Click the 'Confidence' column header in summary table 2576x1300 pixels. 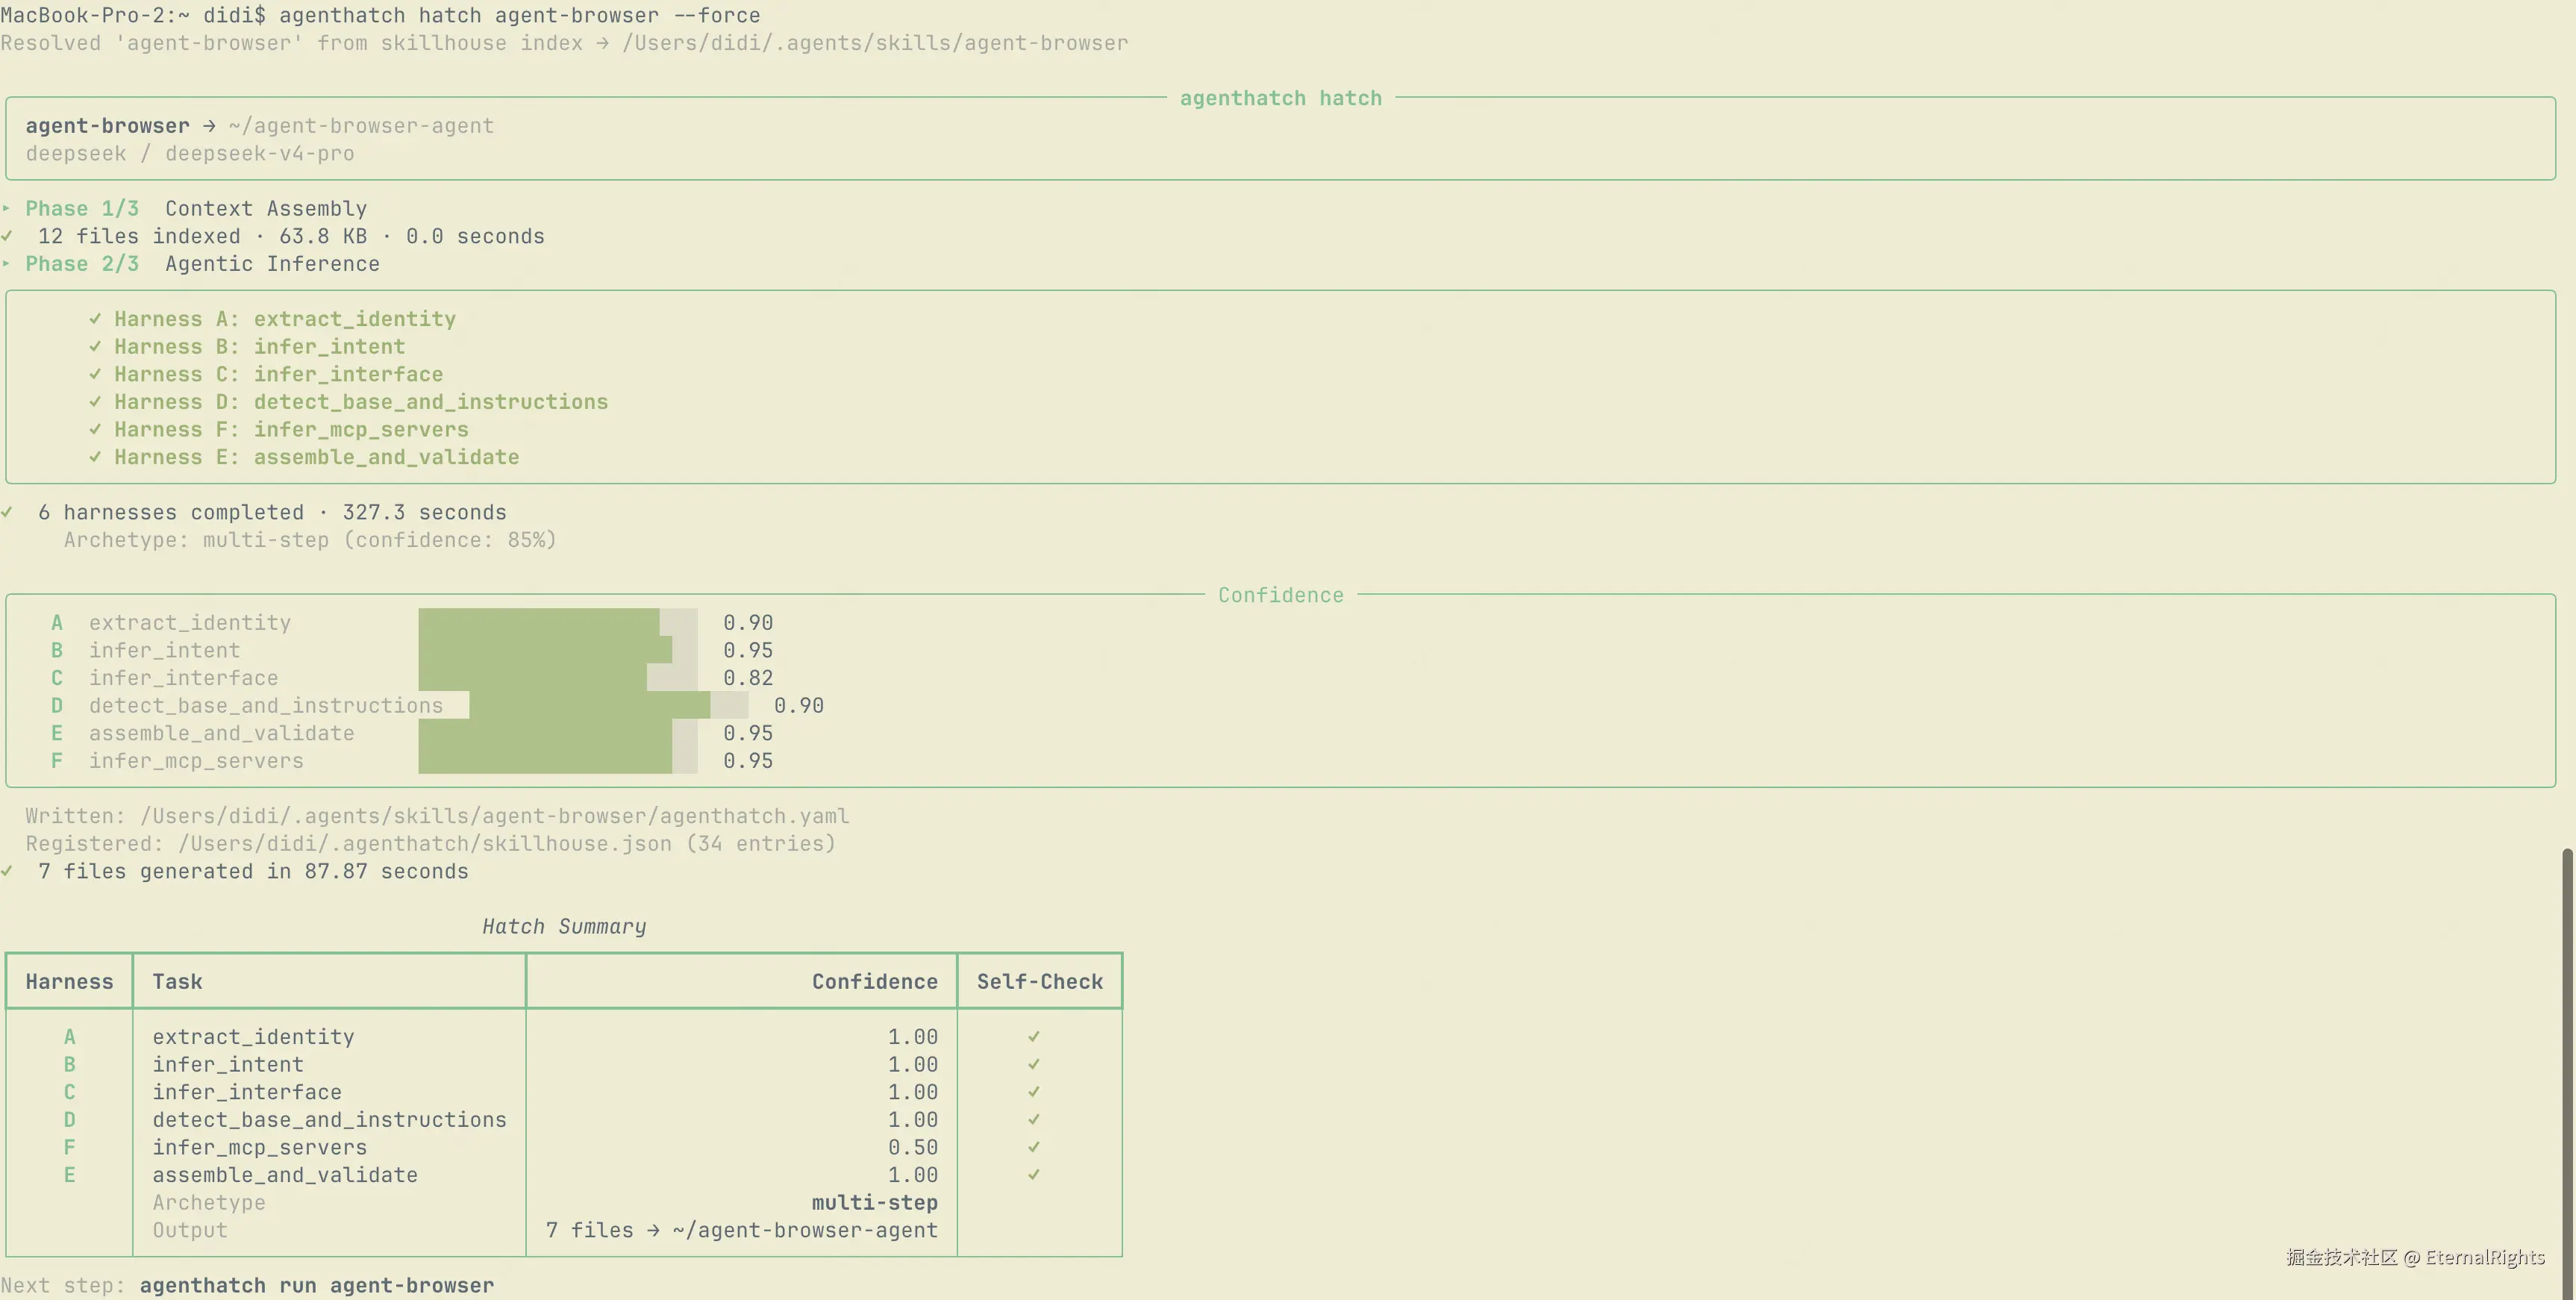[x=875, y=982]
